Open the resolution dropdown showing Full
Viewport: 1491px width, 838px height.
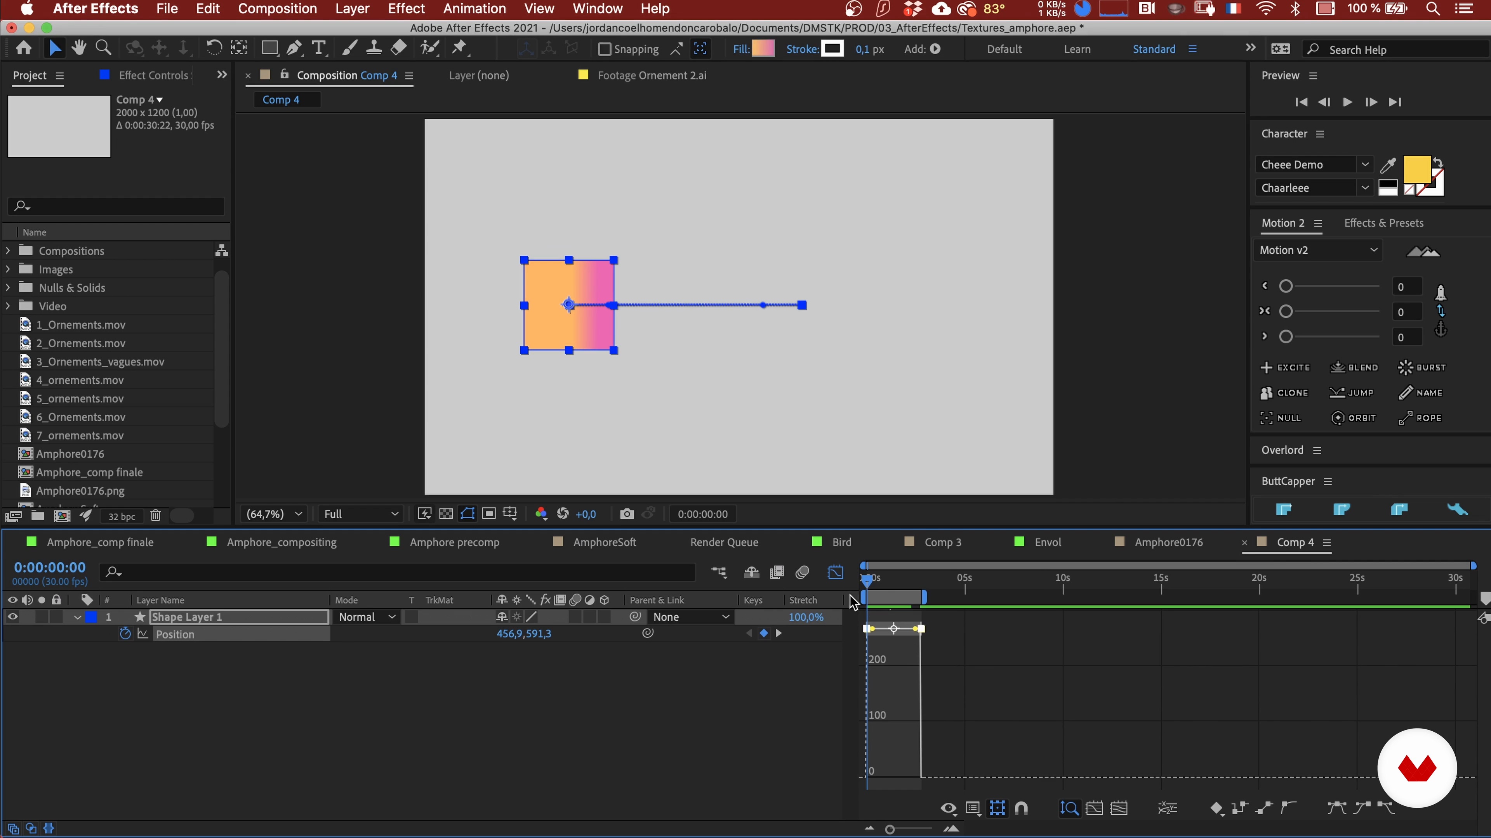(361, 514)
